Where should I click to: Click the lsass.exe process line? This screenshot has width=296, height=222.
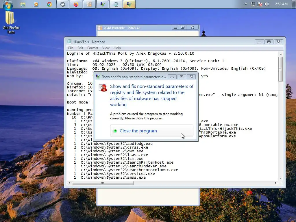111,155
